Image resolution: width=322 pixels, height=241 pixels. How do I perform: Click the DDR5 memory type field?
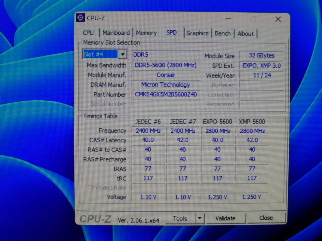(166, 55)
